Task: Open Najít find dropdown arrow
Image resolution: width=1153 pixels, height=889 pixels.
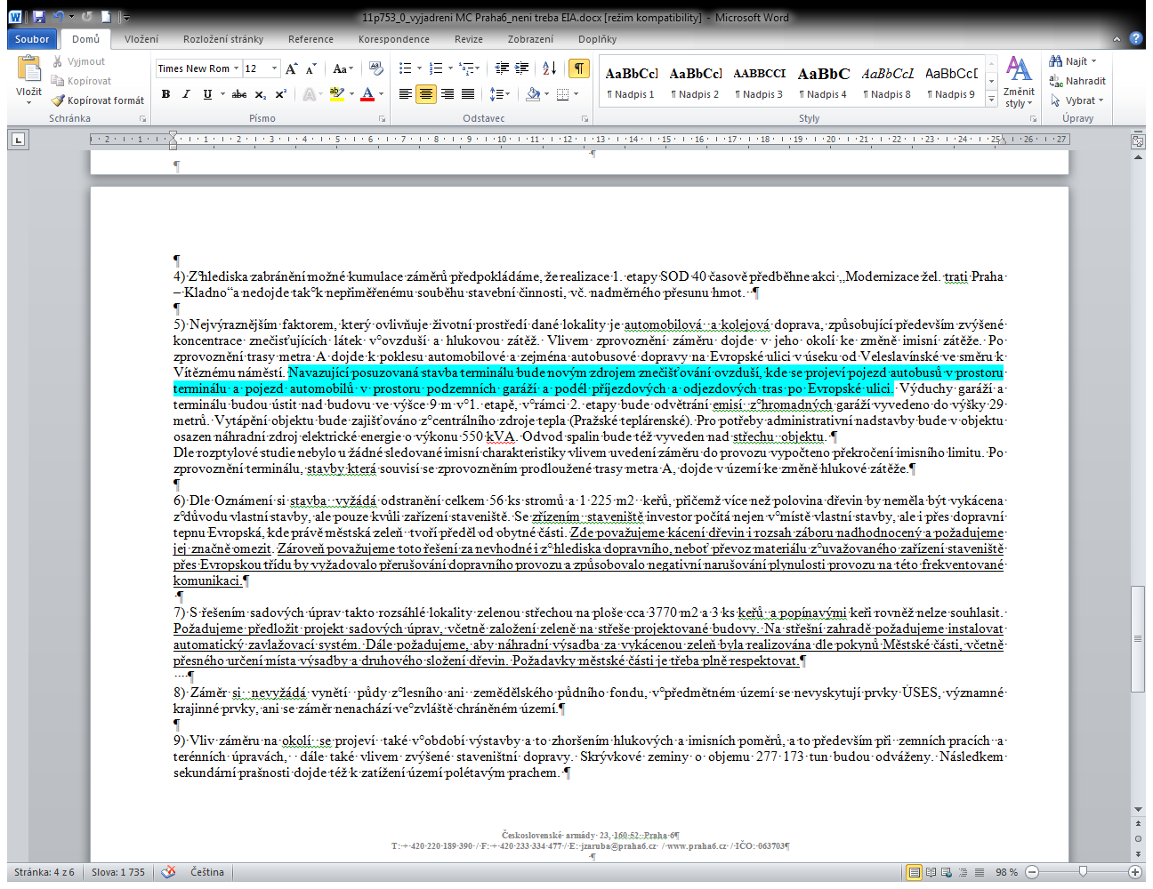Action: (x=1094, y=61)
